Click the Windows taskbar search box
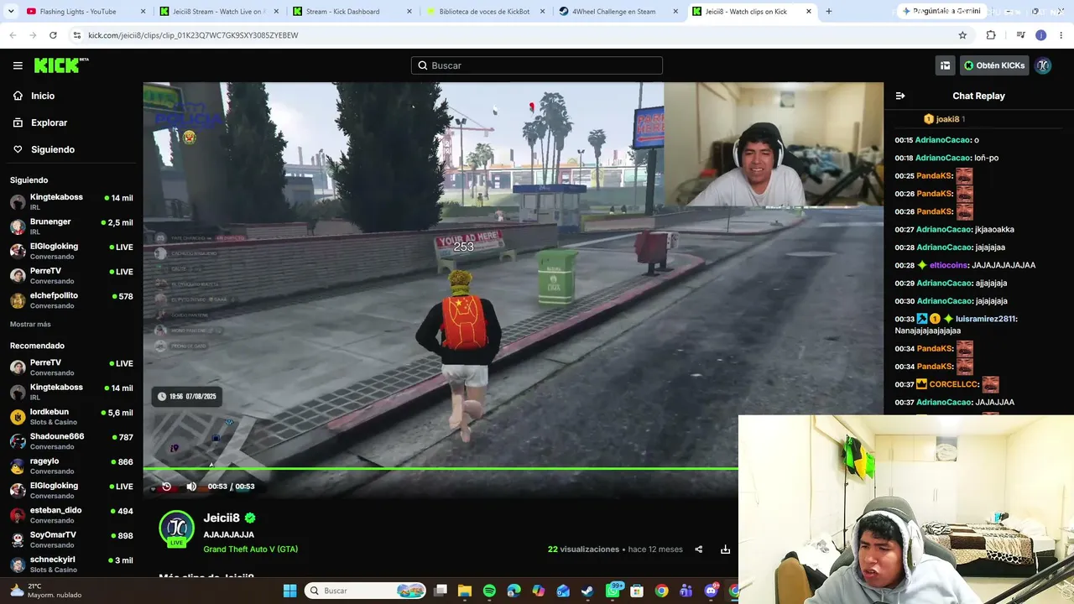The width and height of the screenshot is (1074, 604). [x=366, y=591]
